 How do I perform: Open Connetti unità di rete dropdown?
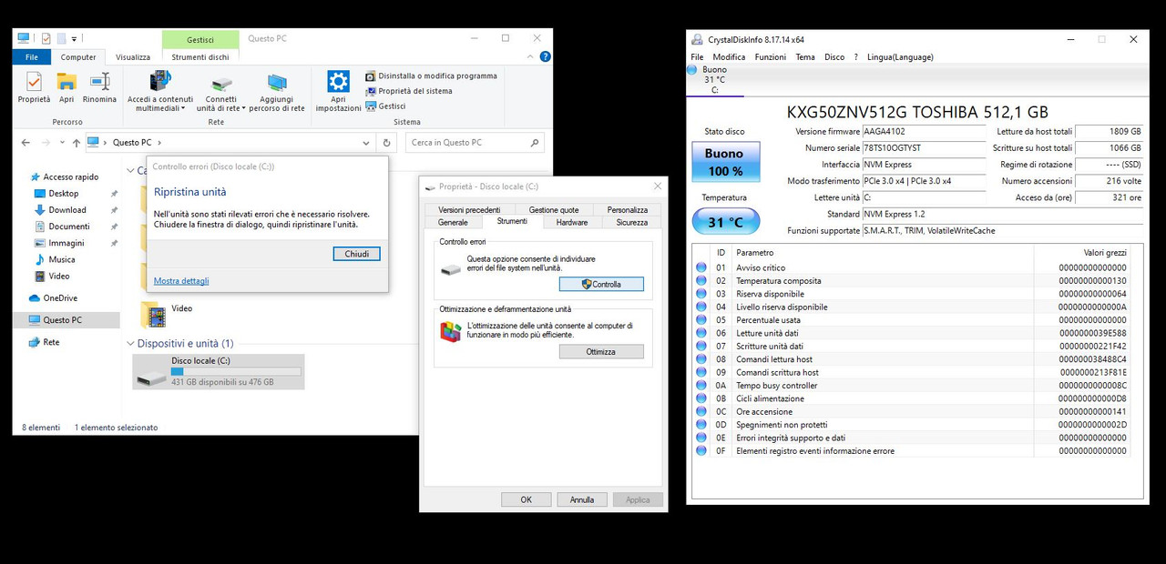221,91
